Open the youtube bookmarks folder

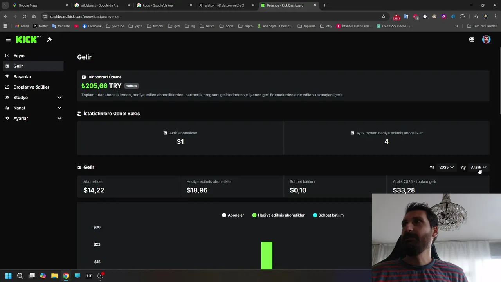(115, 26)
